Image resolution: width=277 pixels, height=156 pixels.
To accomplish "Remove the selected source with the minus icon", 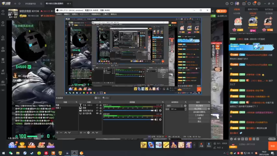I will pyautogui.click(x=84, y=132).
